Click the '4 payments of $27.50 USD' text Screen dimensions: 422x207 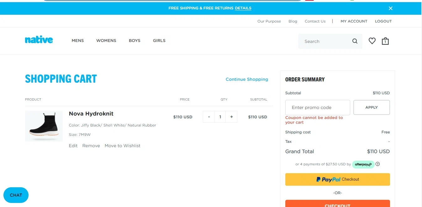point(323,164)
